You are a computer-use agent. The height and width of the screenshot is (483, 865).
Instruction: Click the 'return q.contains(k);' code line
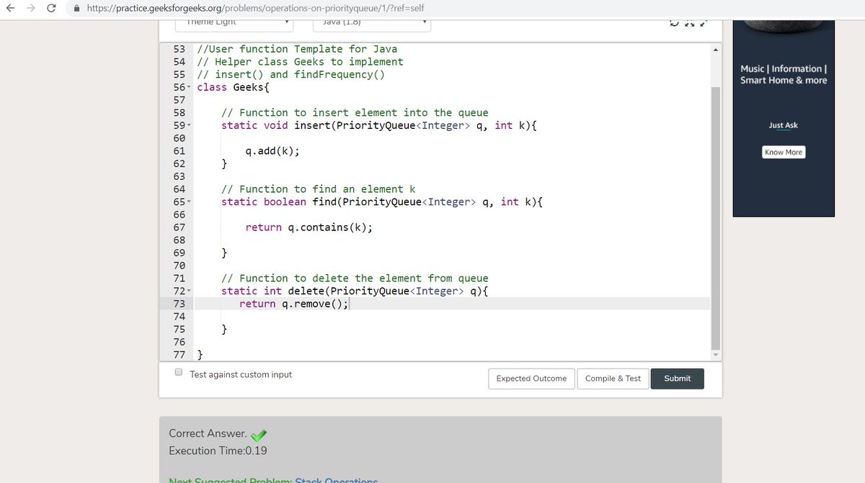coord(309,227)
